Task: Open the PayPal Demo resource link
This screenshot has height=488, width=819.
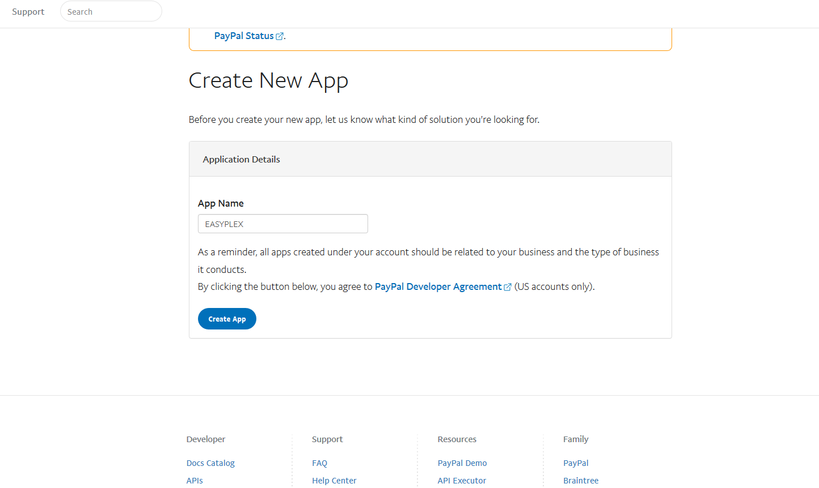Action: pyautogui.click(x=462, y=463)
